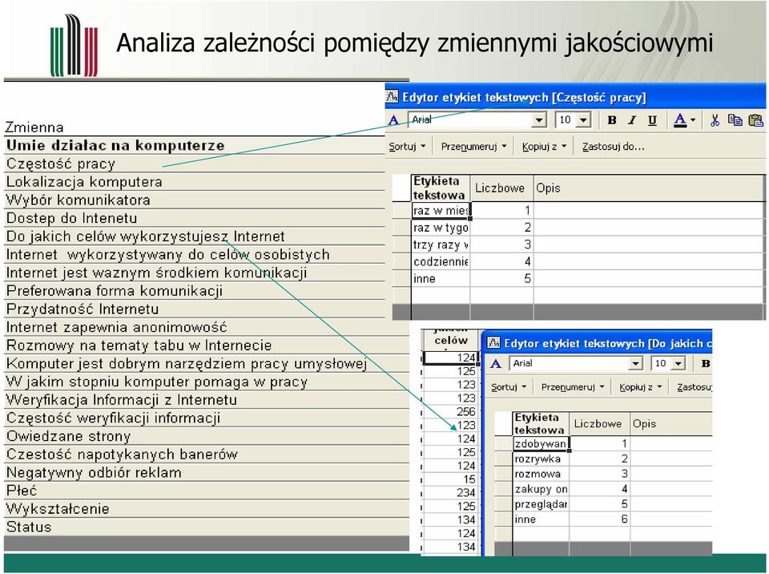Open font size 10 dropdown in upper editor

click(583, 119)
